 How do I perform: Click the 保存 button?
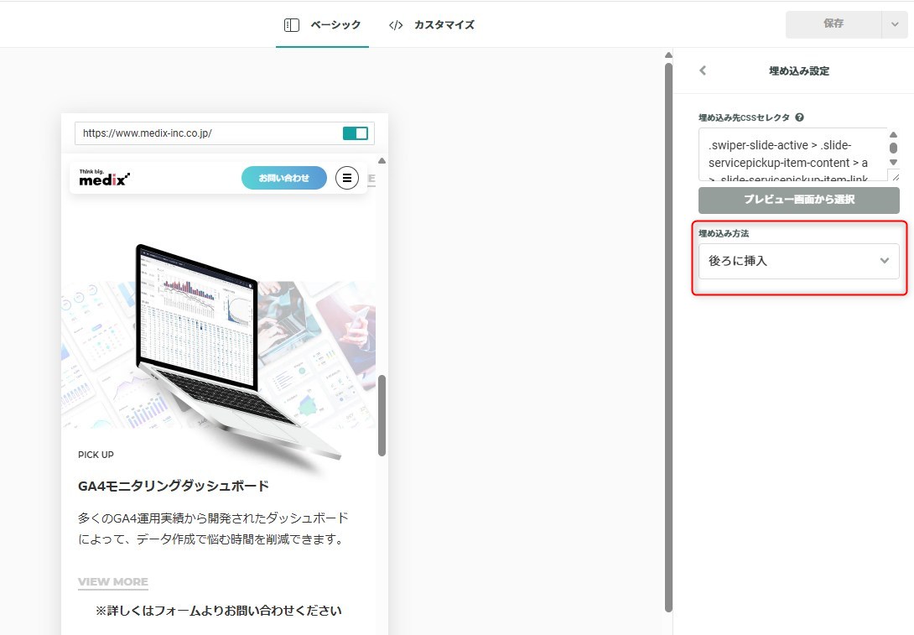point(833,25)
